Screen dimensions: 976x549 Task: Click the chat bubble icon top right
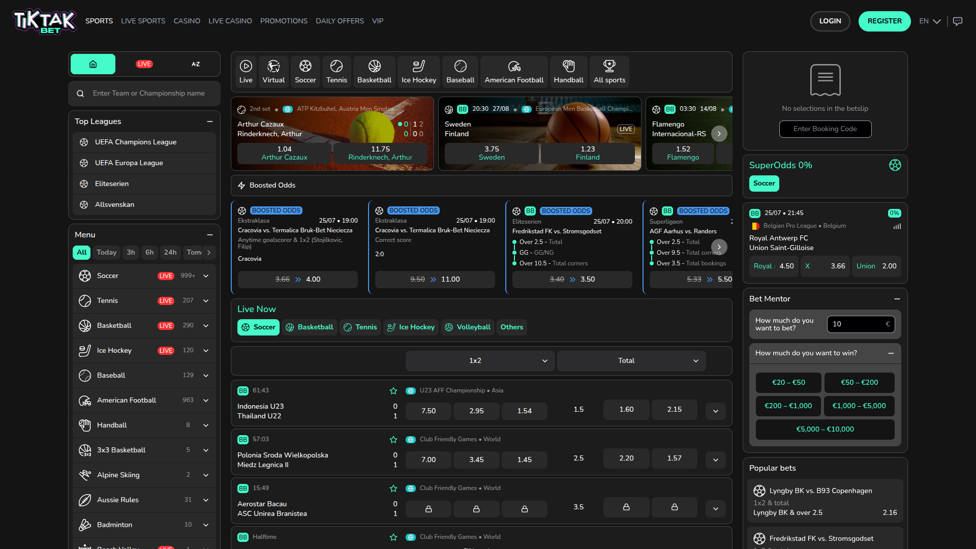[x=959, y=21]
